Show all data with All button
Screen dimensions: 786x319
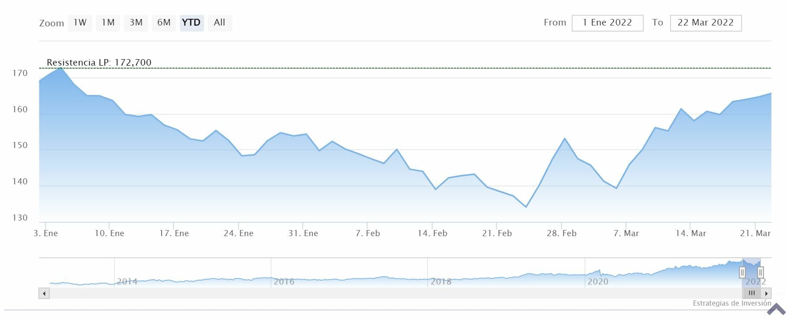tap(220, 23)
